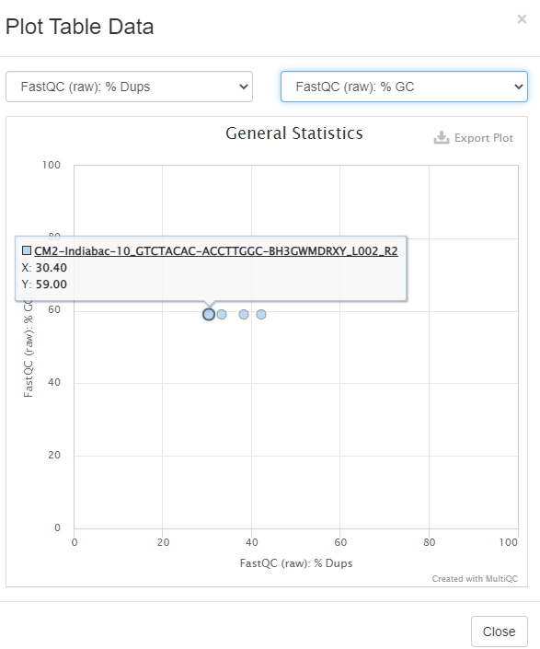Viewport: 540px width, 649px height.
Task: Select the highlighted data point under the tooltip
Action: pos(209,315)
